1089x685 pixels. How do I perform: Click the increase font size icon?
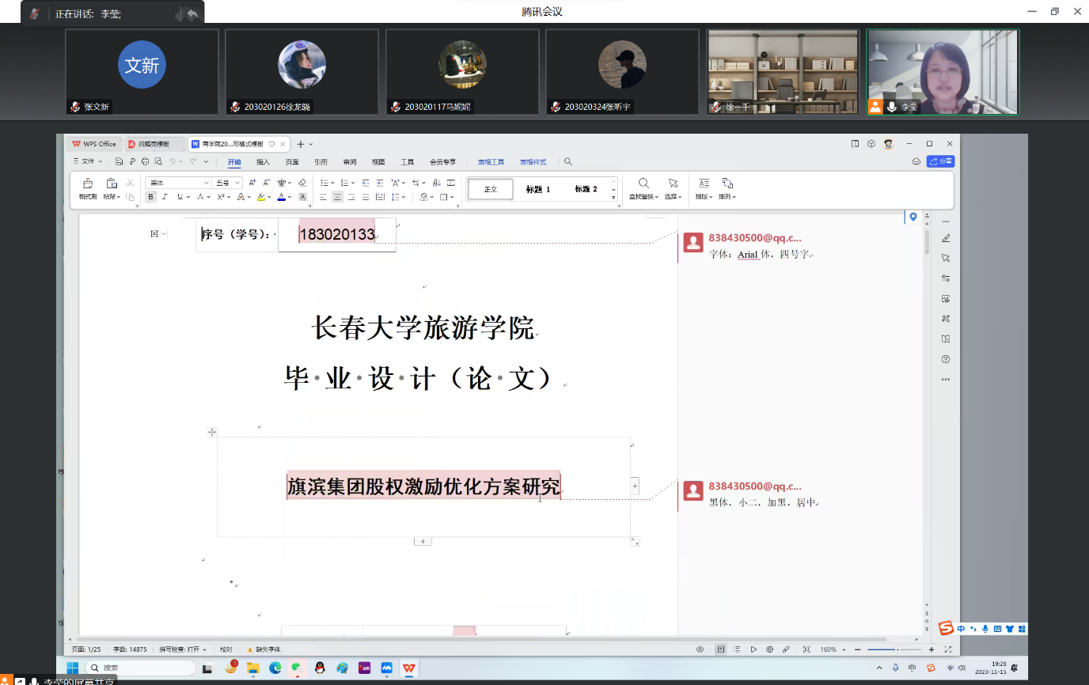[252, 183]
